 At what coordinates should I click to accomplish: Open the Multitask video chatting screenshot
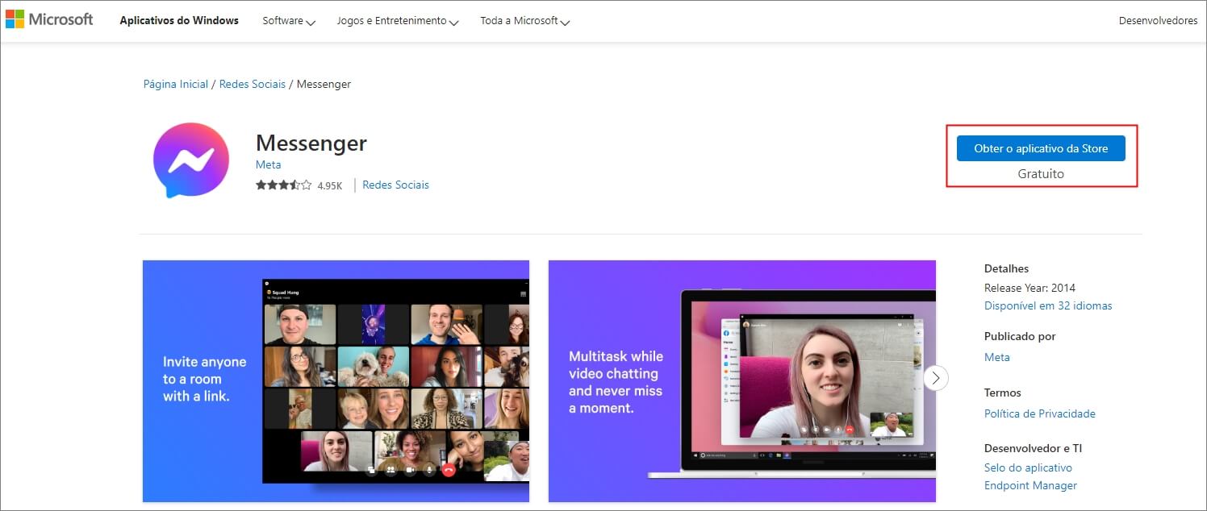point(742,381)
